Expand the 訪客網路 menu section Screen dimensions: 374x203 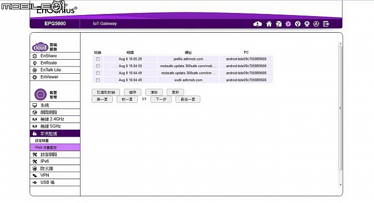pos(55,154)
